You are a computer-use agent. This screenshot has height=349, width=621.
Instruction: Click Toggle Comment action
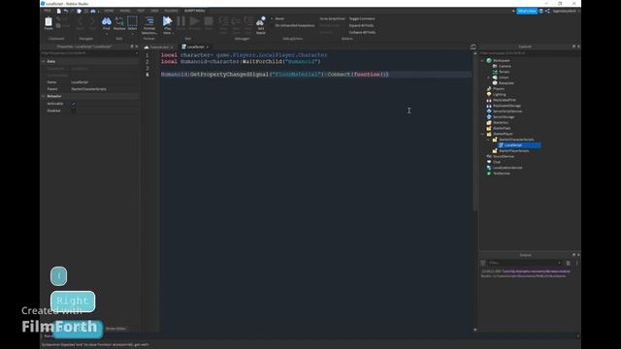point(362,18)
